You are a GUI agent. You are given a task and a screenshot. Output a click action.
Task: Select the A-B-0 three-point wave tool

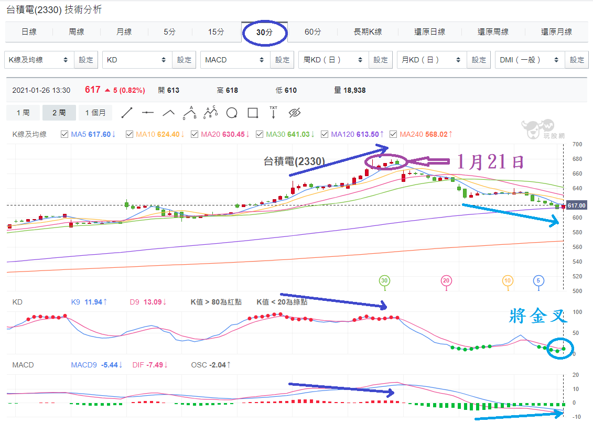190,113
